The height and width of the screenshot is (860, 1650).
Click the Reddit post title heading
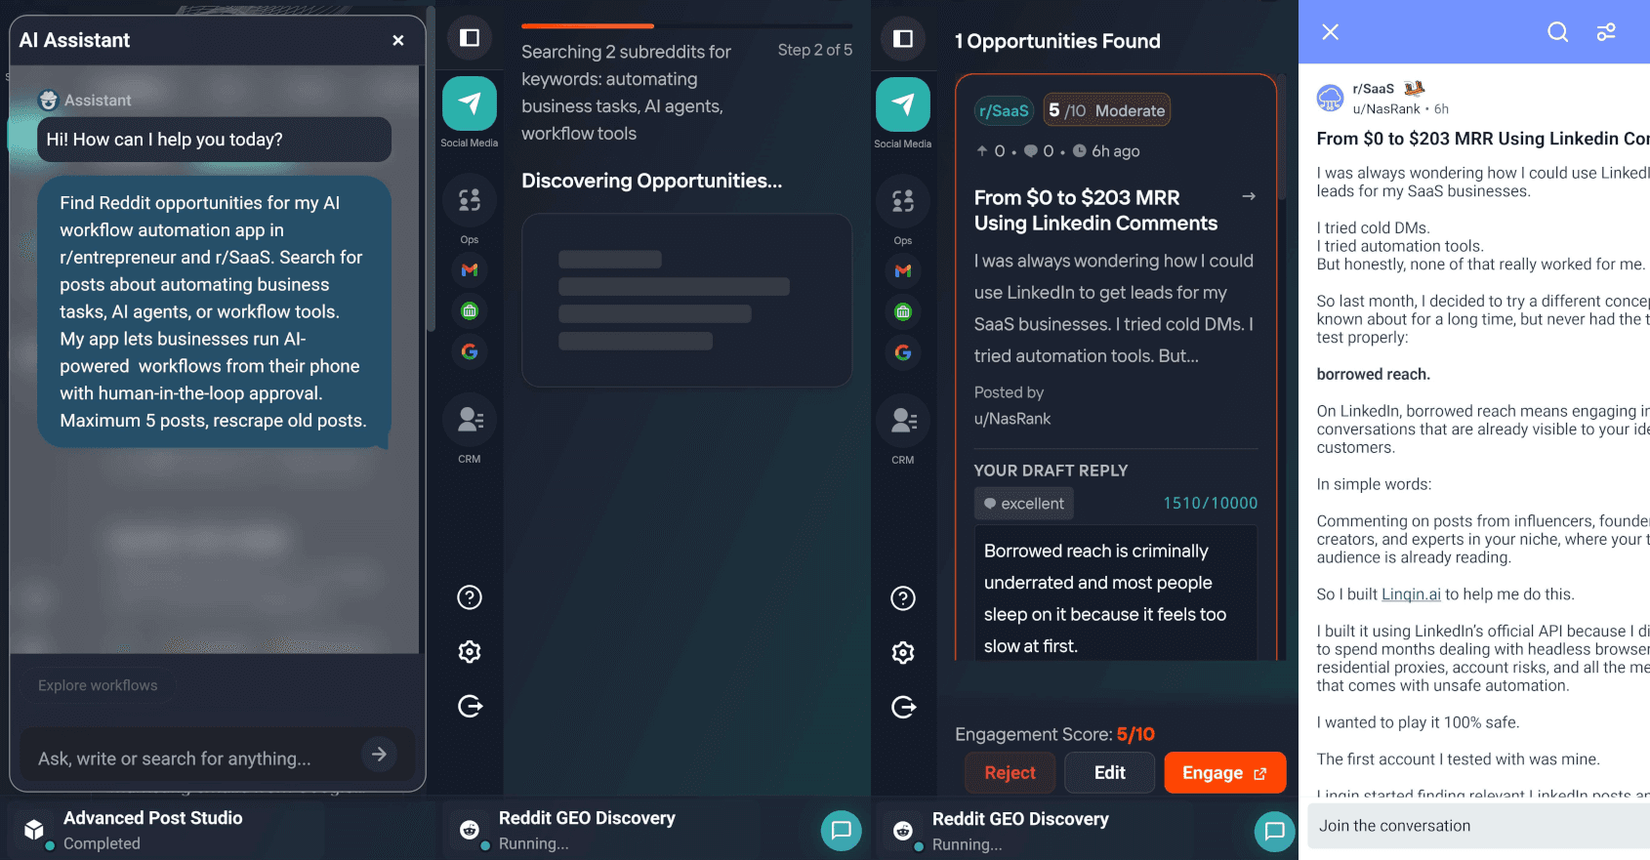pyautogui.click(x=1483, y=139)
